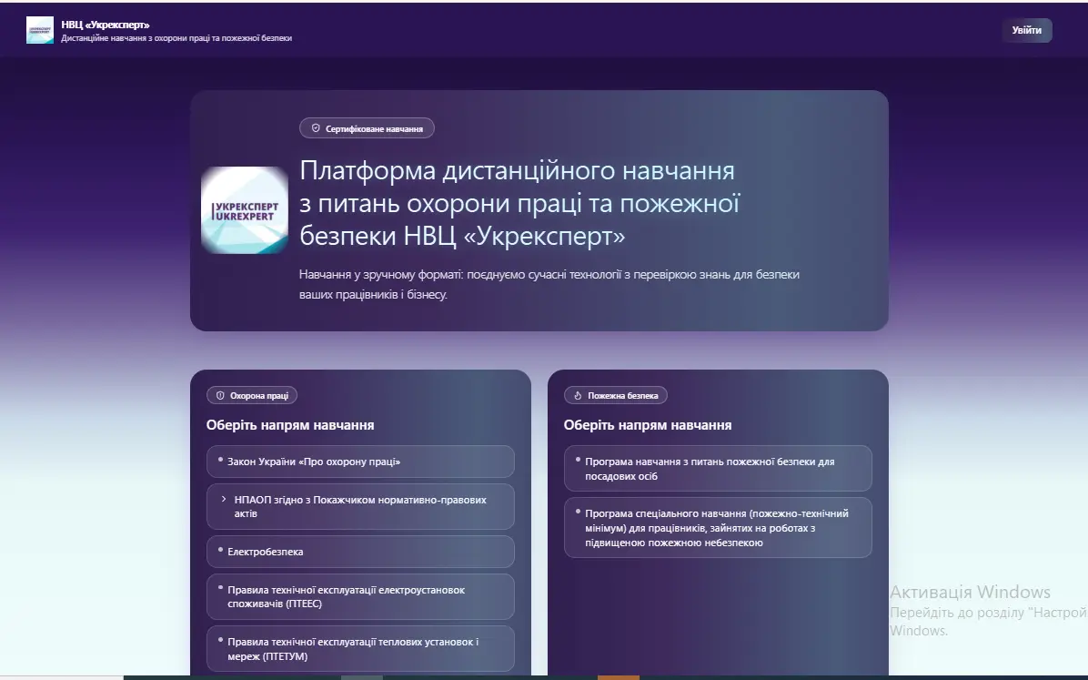Open Програма навчання з питань пожежної безпеки для посадових осіб
Viewport: 1088px width, 680px height.
click(718, 469)
